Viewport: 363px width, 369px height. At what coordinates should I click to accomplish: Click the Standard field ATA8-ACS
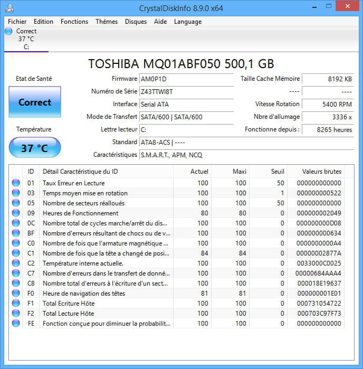246,143
